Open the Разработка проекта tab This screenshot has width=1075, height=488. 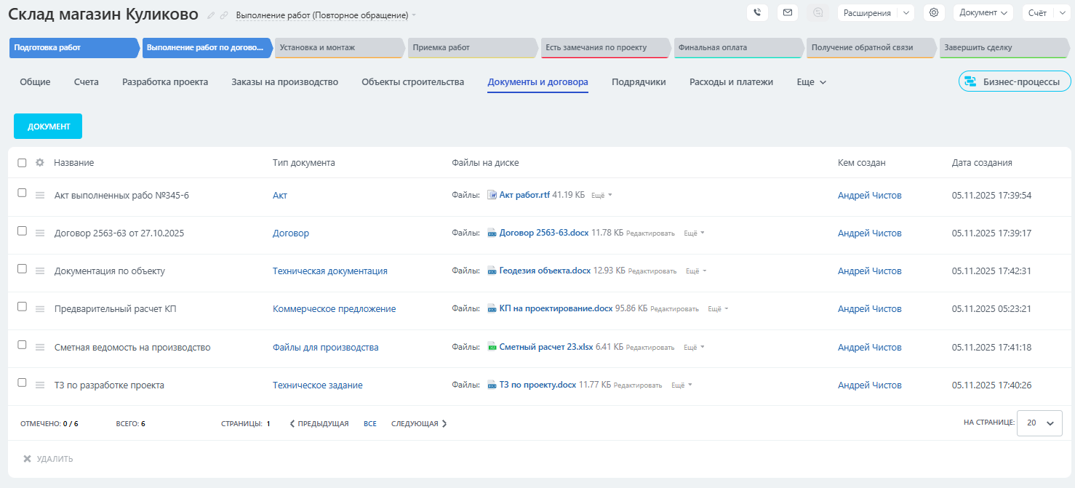(165, 82)
